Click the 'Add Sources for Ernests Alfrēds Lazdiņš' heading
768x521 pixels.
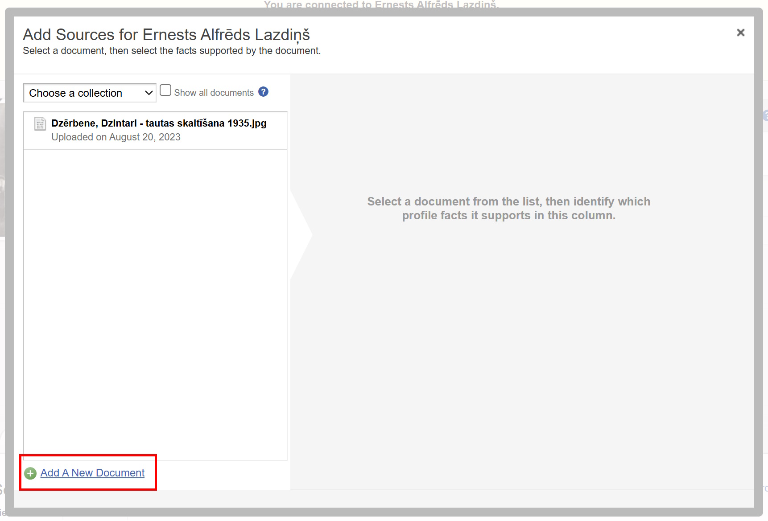pyautogui.click(x=166, y=35)
